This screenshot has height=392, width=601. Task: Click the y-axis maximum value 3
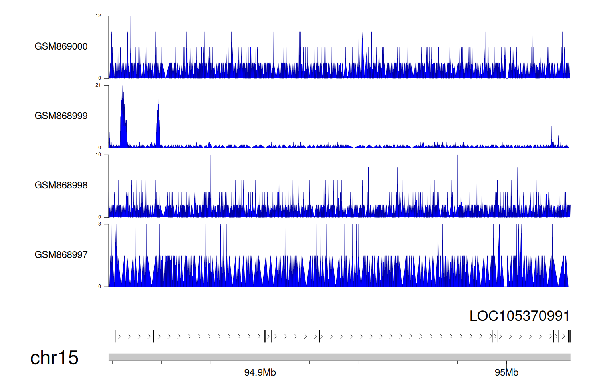99,224
